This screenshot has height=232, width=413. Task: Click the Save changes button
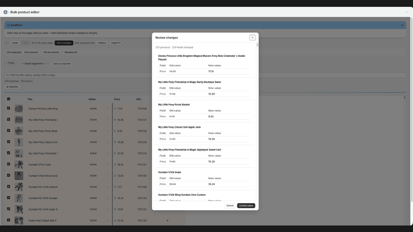64,43
